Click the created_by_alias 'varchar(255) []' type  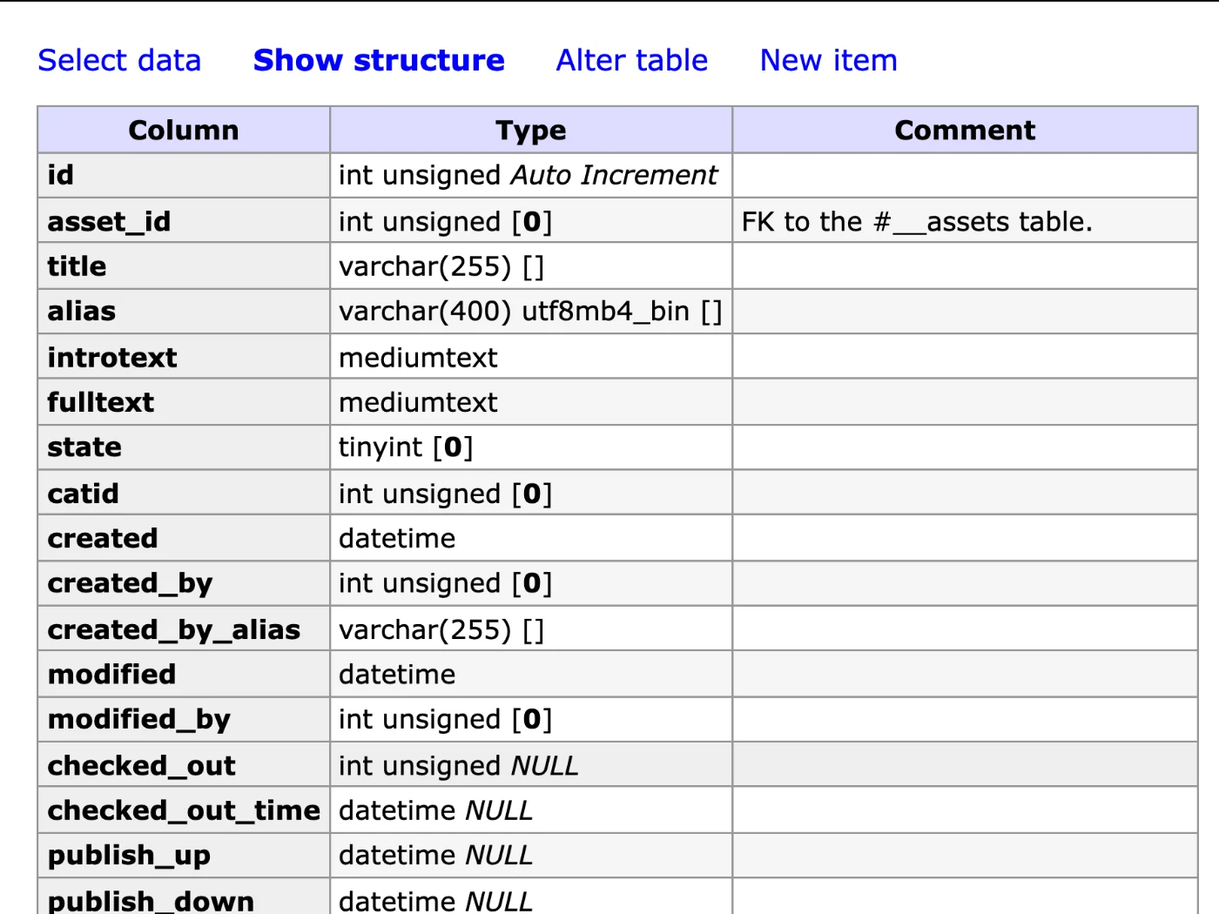[x=441, y=629]
